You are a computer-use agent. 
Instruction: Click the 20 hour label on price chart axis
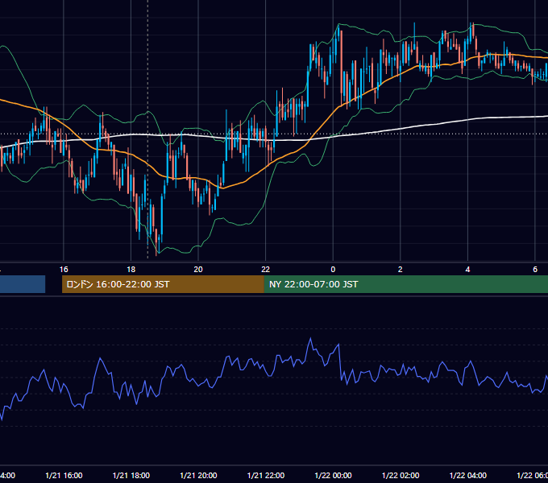tap(198, 270)
